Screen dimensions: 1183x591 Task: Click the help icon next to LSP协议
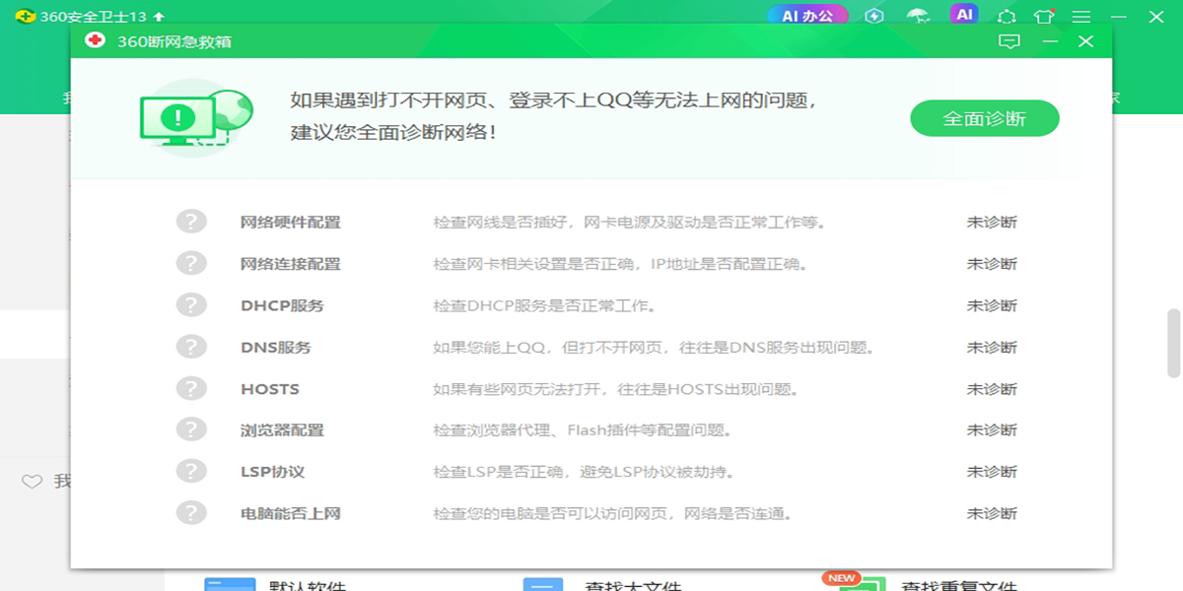pos(191,471)
